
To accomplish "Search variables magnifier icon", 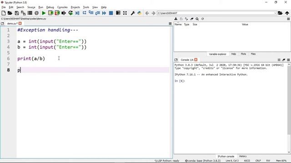I will click(x=197, y=19).
